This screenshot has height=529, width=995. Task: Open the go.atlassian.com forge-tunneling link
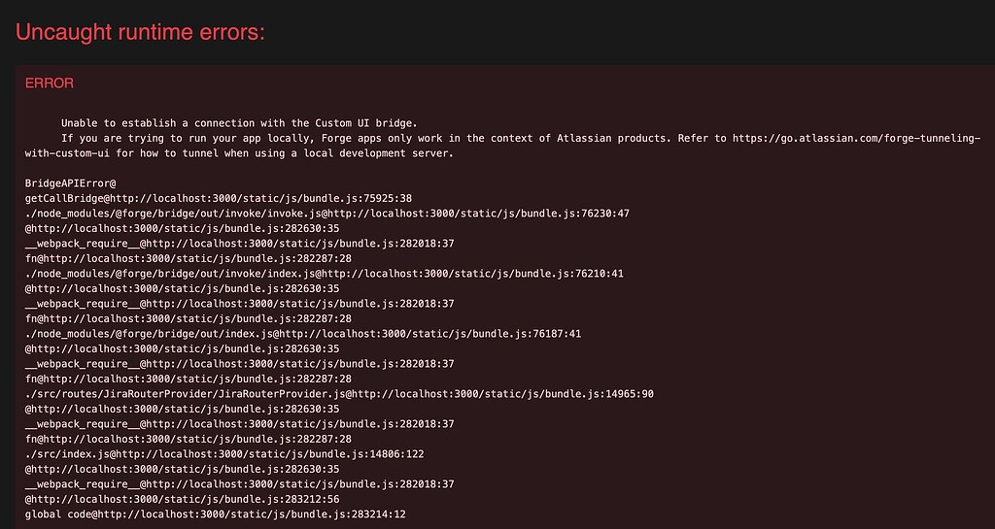coord(857,138)
